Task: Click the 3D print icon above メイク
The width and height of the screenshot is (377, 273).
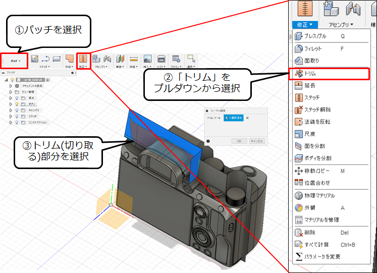Action: pyautogui.click(x=161, y=59)
